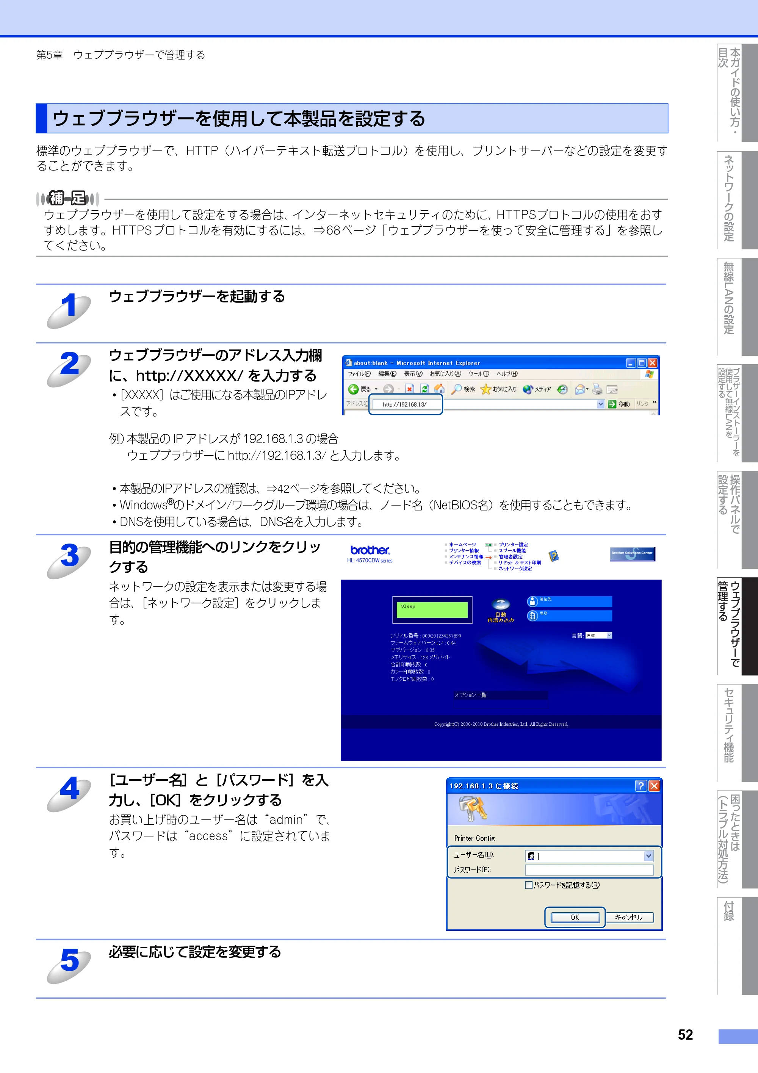The height and width of the screenshot is (1073, 758).
Task: Open the セキュリティ機能 side tab
Action: [737, 733]
